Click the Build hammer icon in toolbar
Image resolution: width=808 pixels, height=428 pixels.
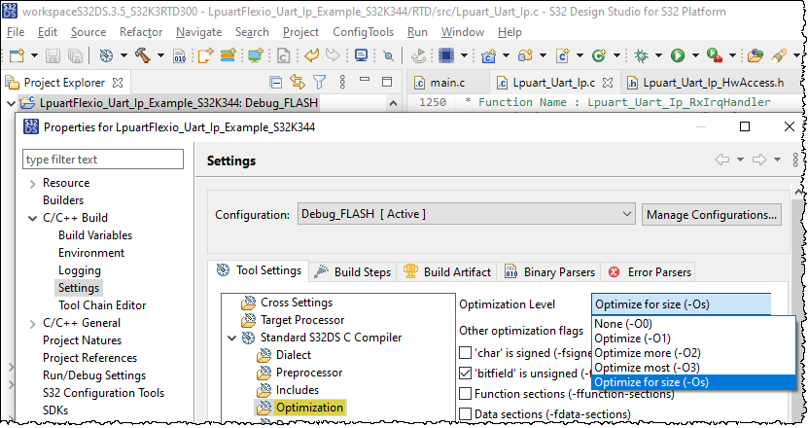pos(143,56)
